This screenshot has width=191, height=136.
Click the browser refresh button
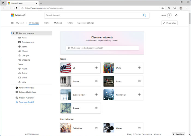coord(16,8)
